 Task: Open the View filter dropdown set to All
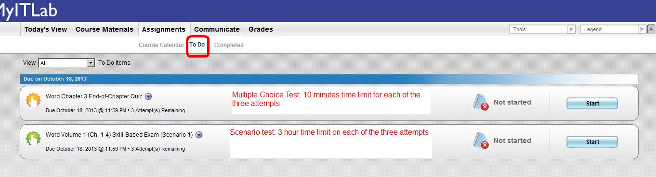(66, 63)
